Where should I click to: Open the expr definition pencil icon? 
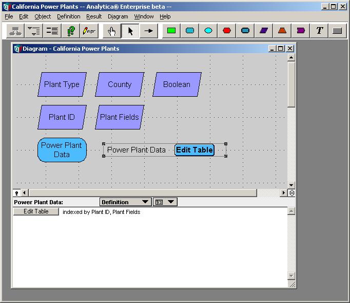[x=89, y=31]
